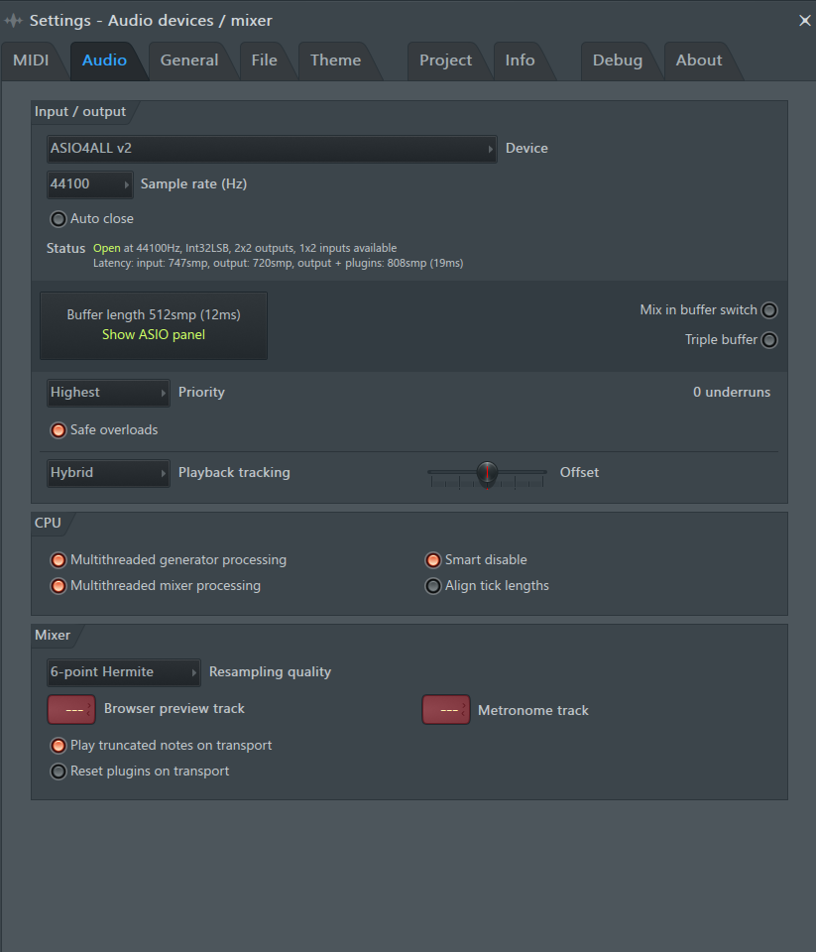This screenshot has height=952, width=816.
Task: Expand the Highest priority dropdown
Action: pyautogui.click(x=108, y=393)
